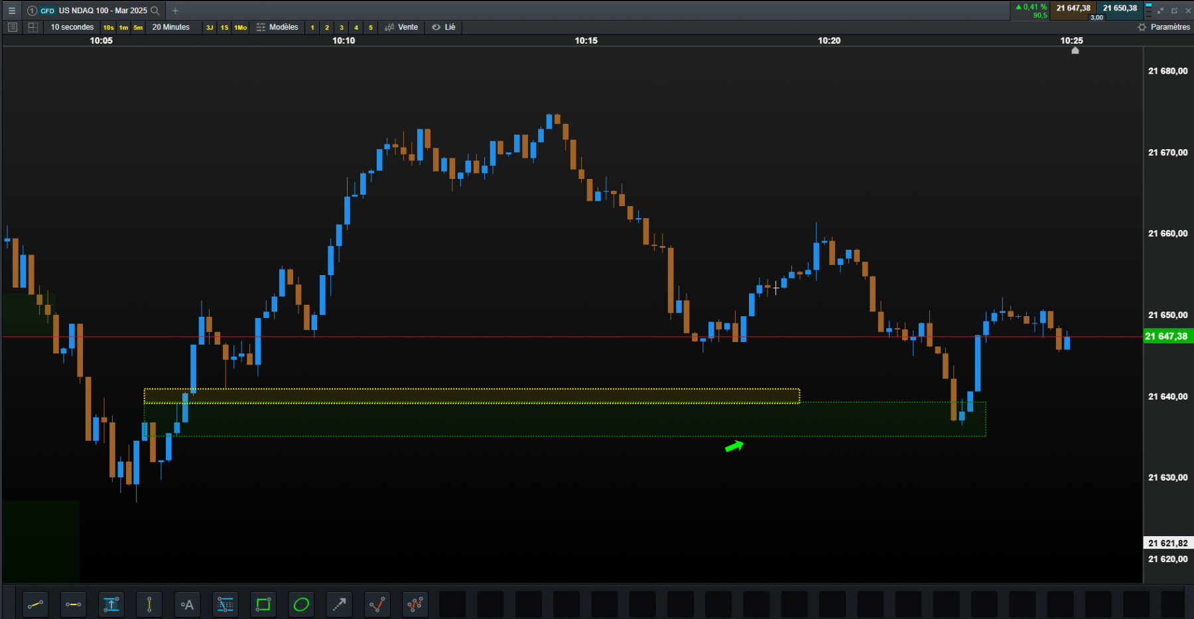Viewport: 1194px width, 619px height.
Task: Select the arrow drawing tool
Action: tap(339, 604)
